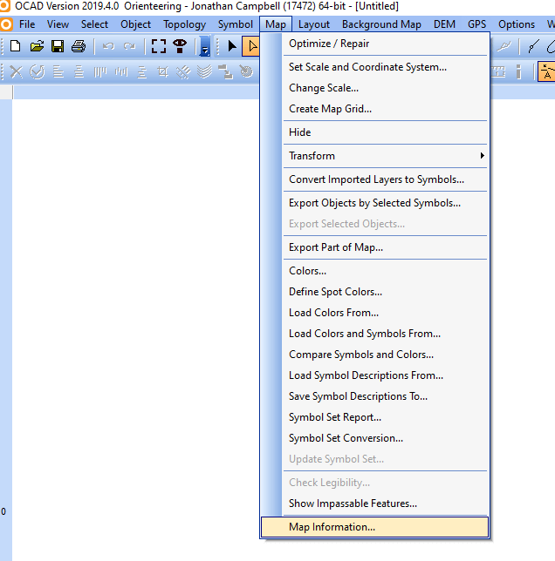This screenshot has width=555, height=561.
Task: Click the Entire Map view brackets icon
Action: [x=159, y=46]
